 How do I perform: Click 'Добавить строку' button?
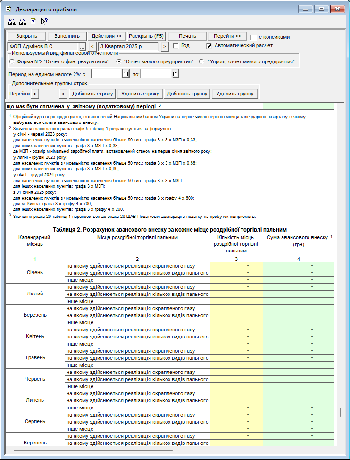click(92, 94)
